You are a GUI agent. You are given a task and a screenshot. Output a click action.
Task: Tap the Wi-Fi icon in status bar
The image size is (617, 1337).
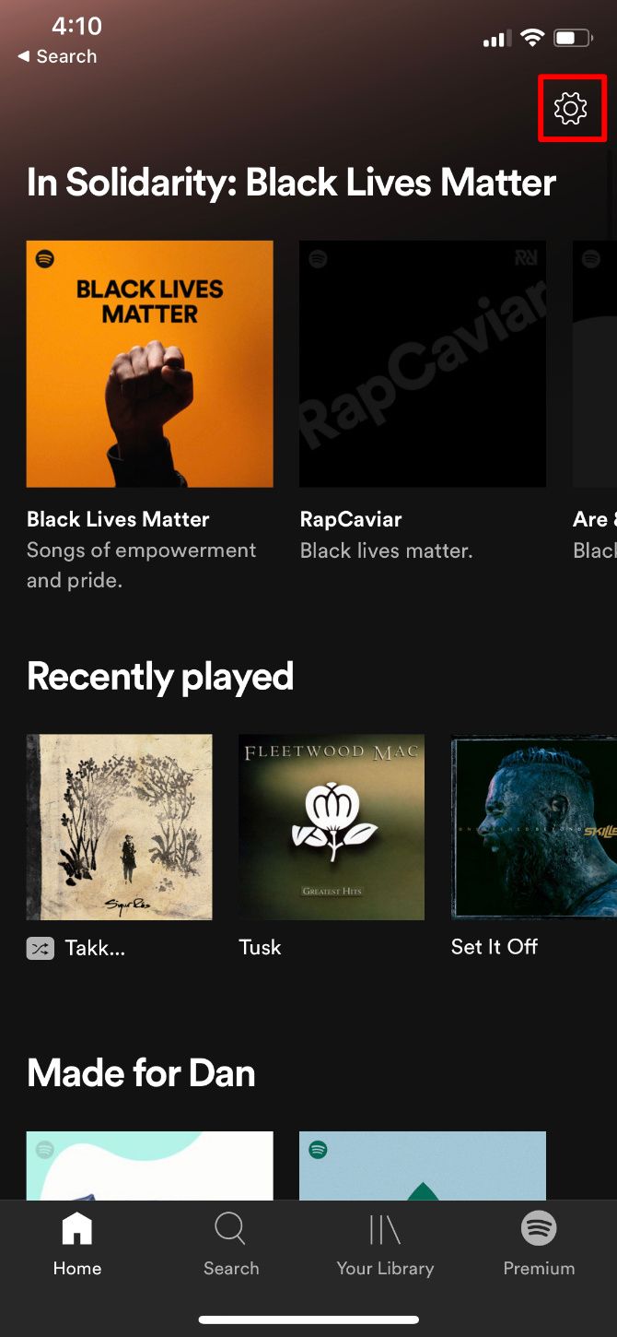(531, 38)
